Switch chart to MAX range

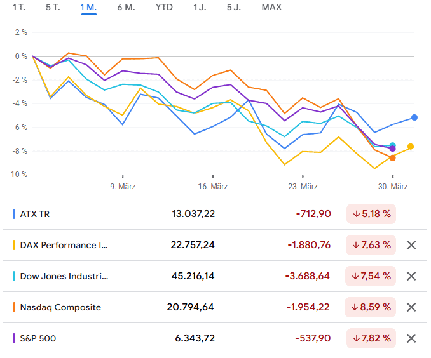coord(271,8)
